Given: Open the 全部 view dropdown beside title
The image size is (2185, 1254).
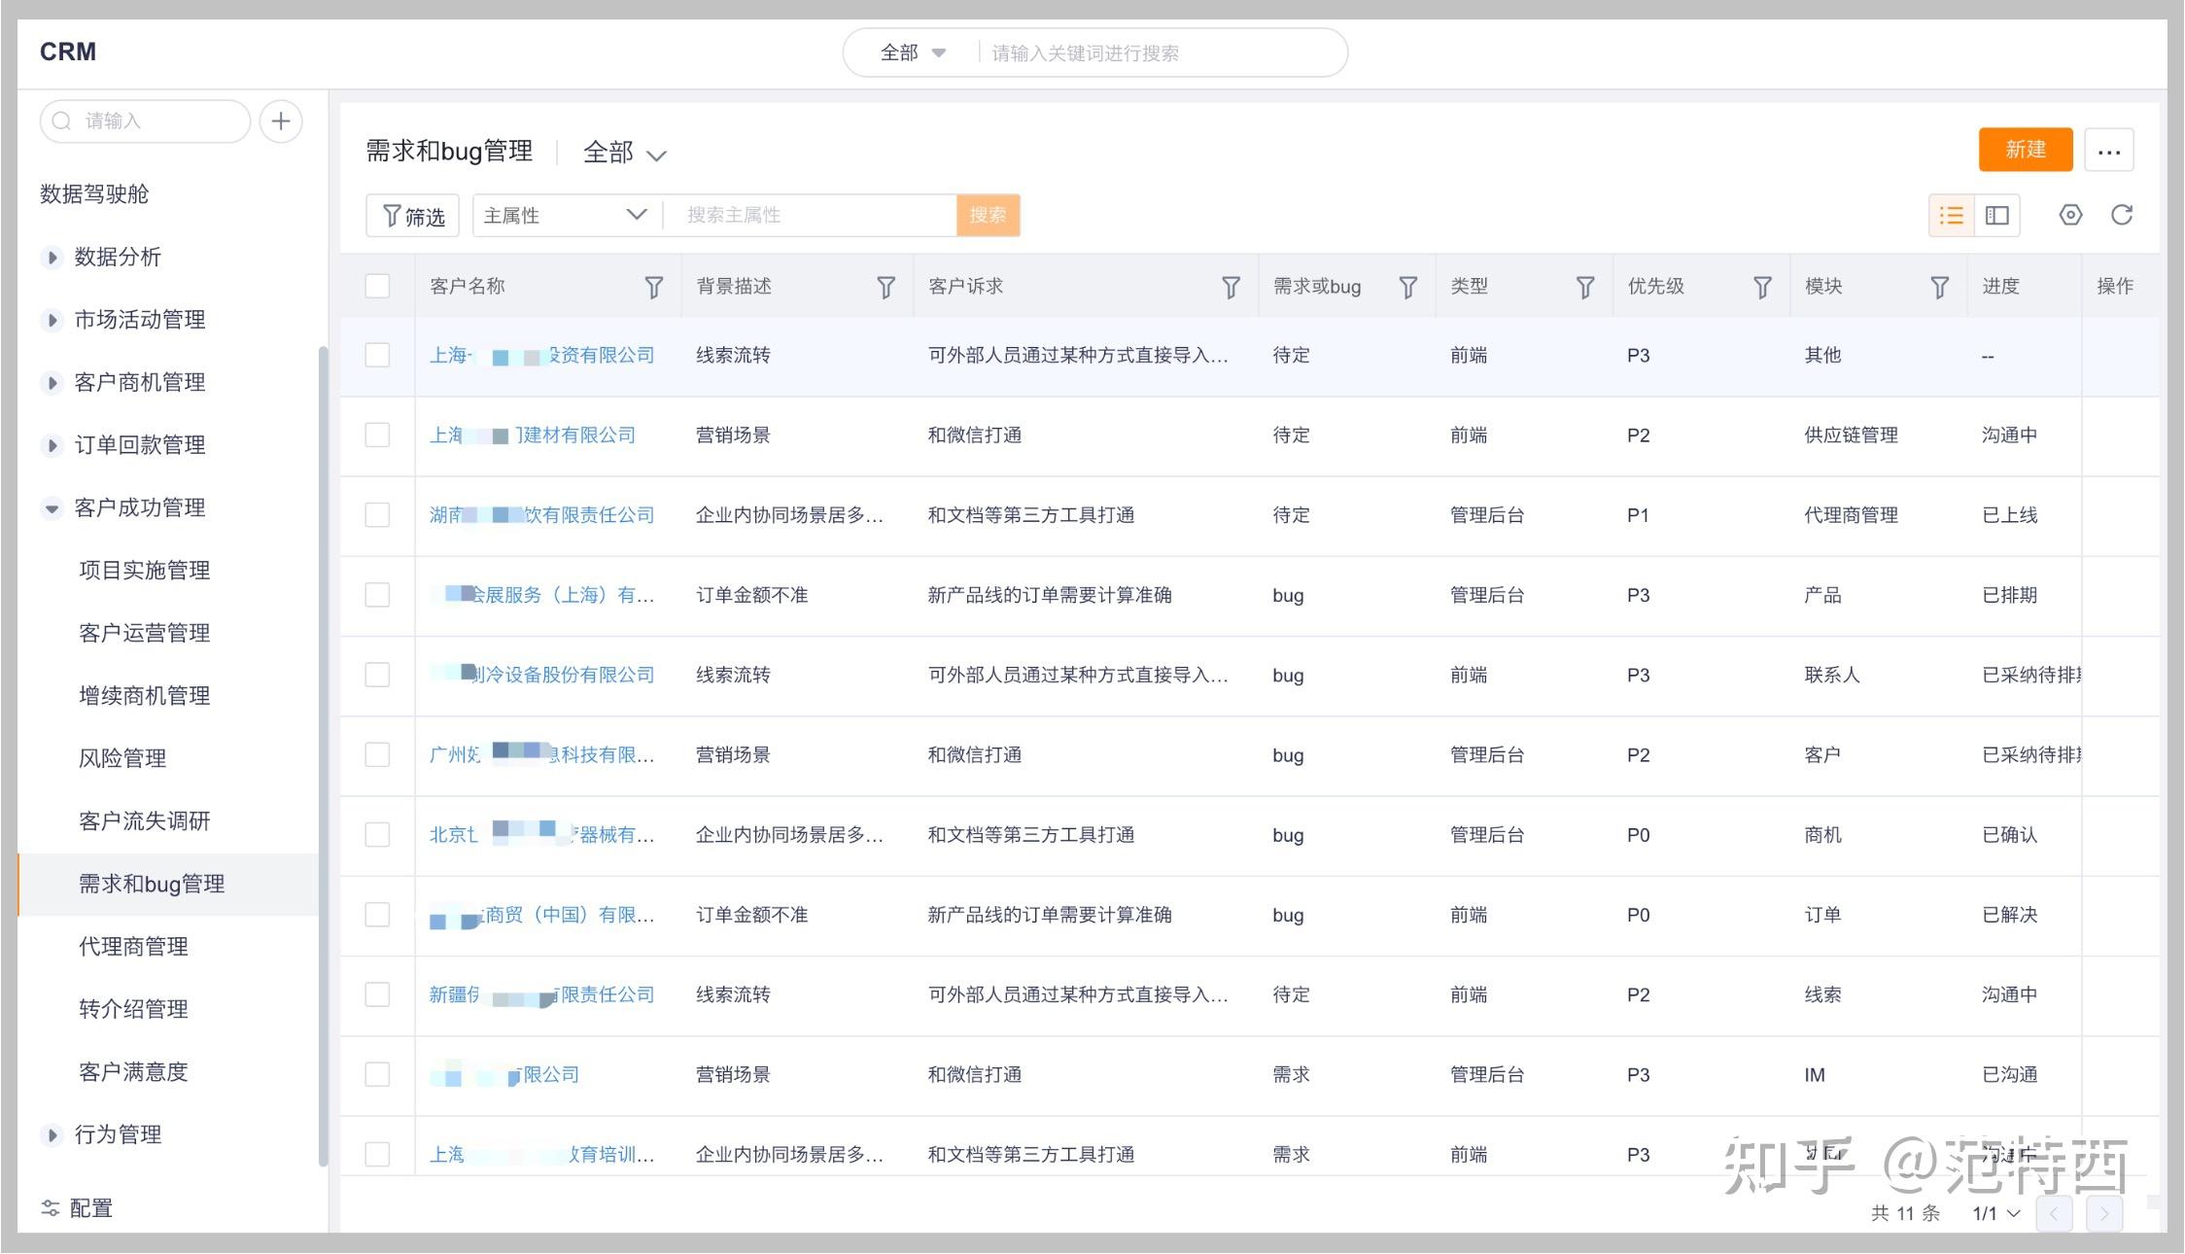Looking at the screenshot, I should click(x=624, y=153).
